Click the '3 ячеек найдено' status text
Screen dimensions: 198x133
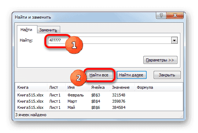point(31,115)
